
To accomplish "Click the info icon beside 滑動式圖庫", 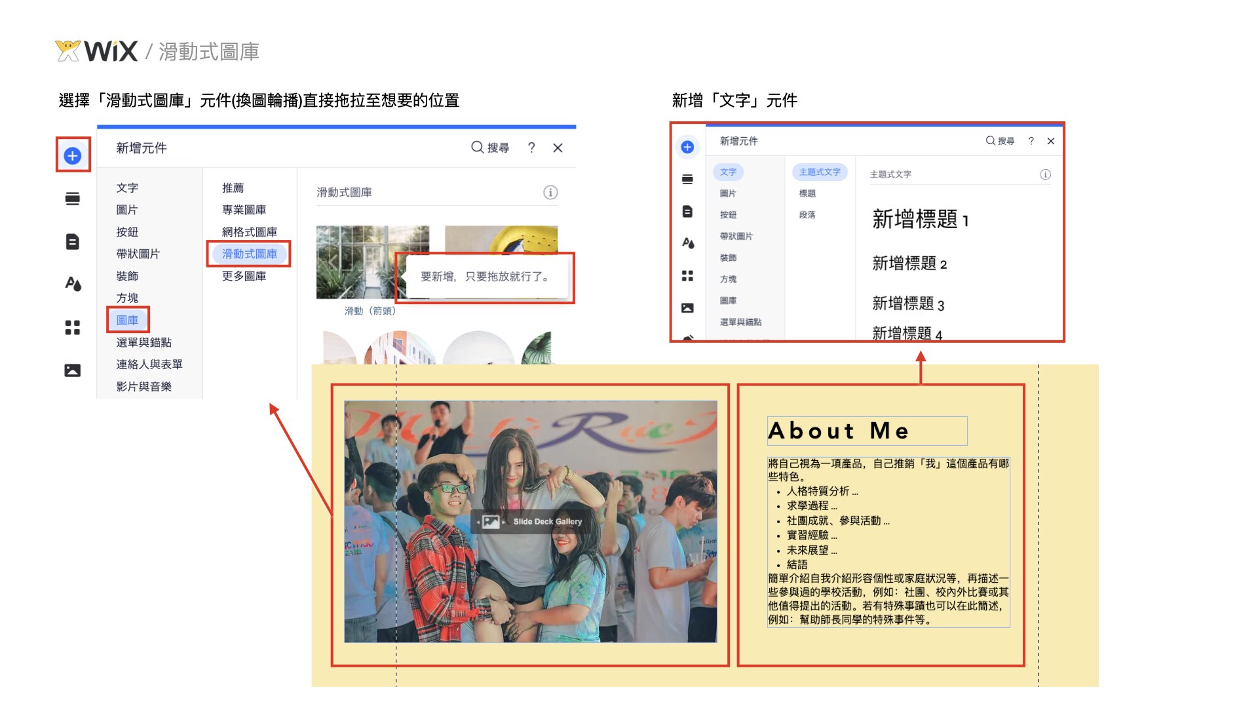I will click(x=550, y=192).
